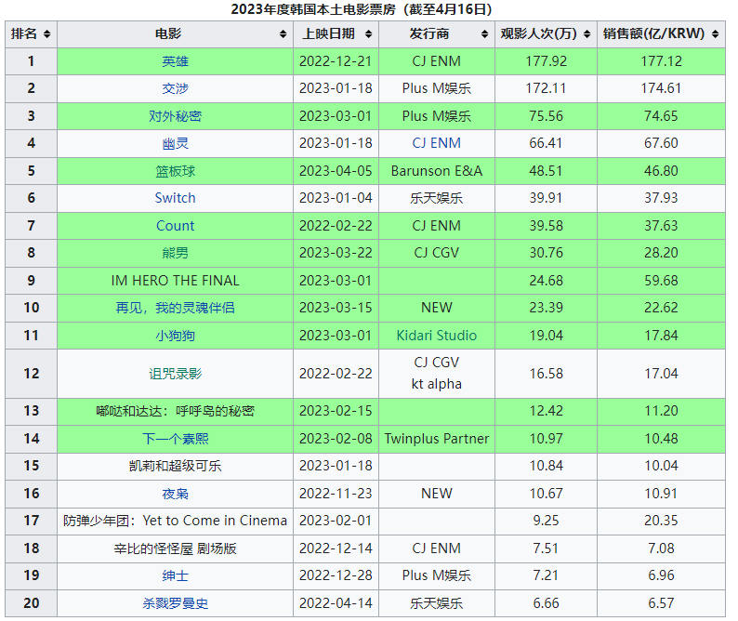
Task: Open the 英雄 movie link
Action: tap(175, 61)
